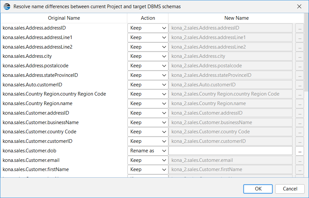Image resolution: width=309 pixels, height=198 pixels.
Task: Select row kona.sales.Address.stateProvinceID
Action: tap(40, 75)
